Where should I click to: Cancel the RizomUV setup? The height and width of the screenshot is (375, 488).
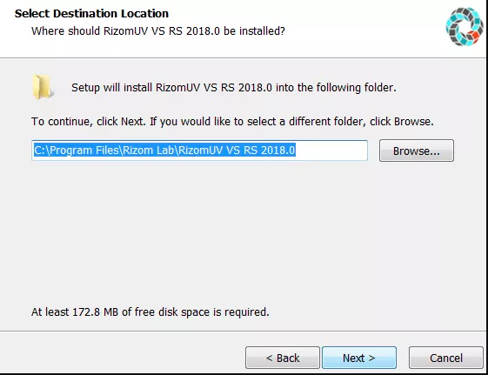[446, 358]
